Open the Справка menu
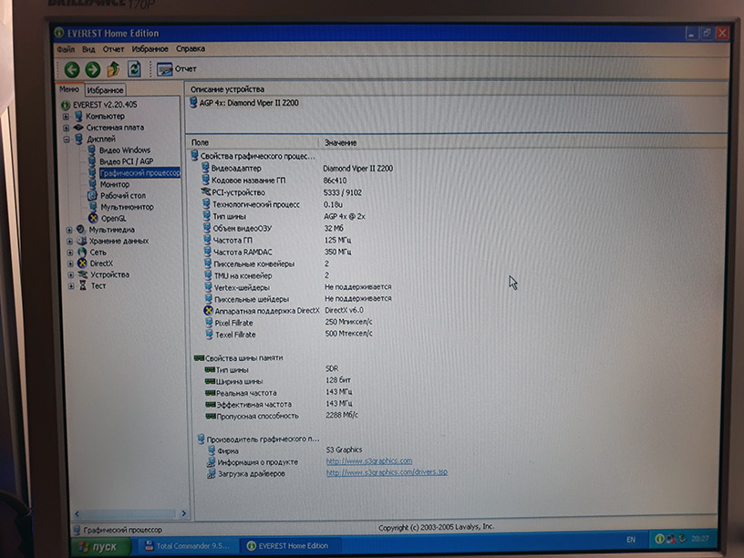744x558 pixels. pyautogui.click(x=191, y=48)
